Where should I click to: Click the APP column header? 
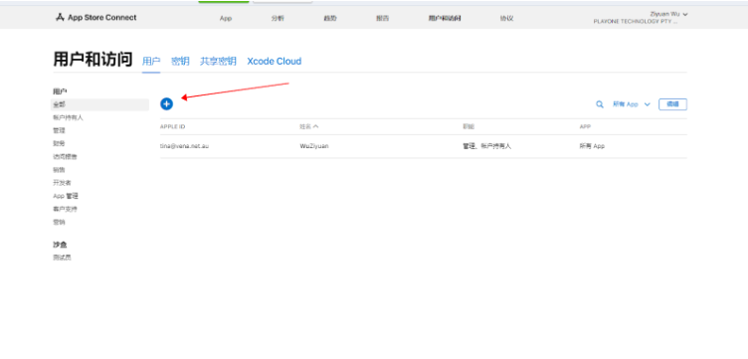pyautogui.click(x=585, y=127)
